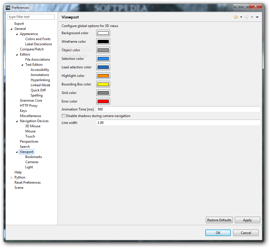Select Linked Mode tree item

pos(41,85)
